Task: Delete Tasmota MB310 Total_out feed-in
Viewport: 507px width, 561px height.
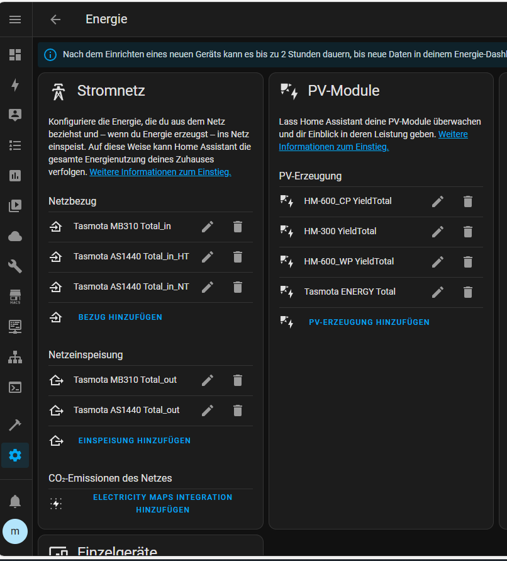Action: pyautogui.click(x=237, y=380)
